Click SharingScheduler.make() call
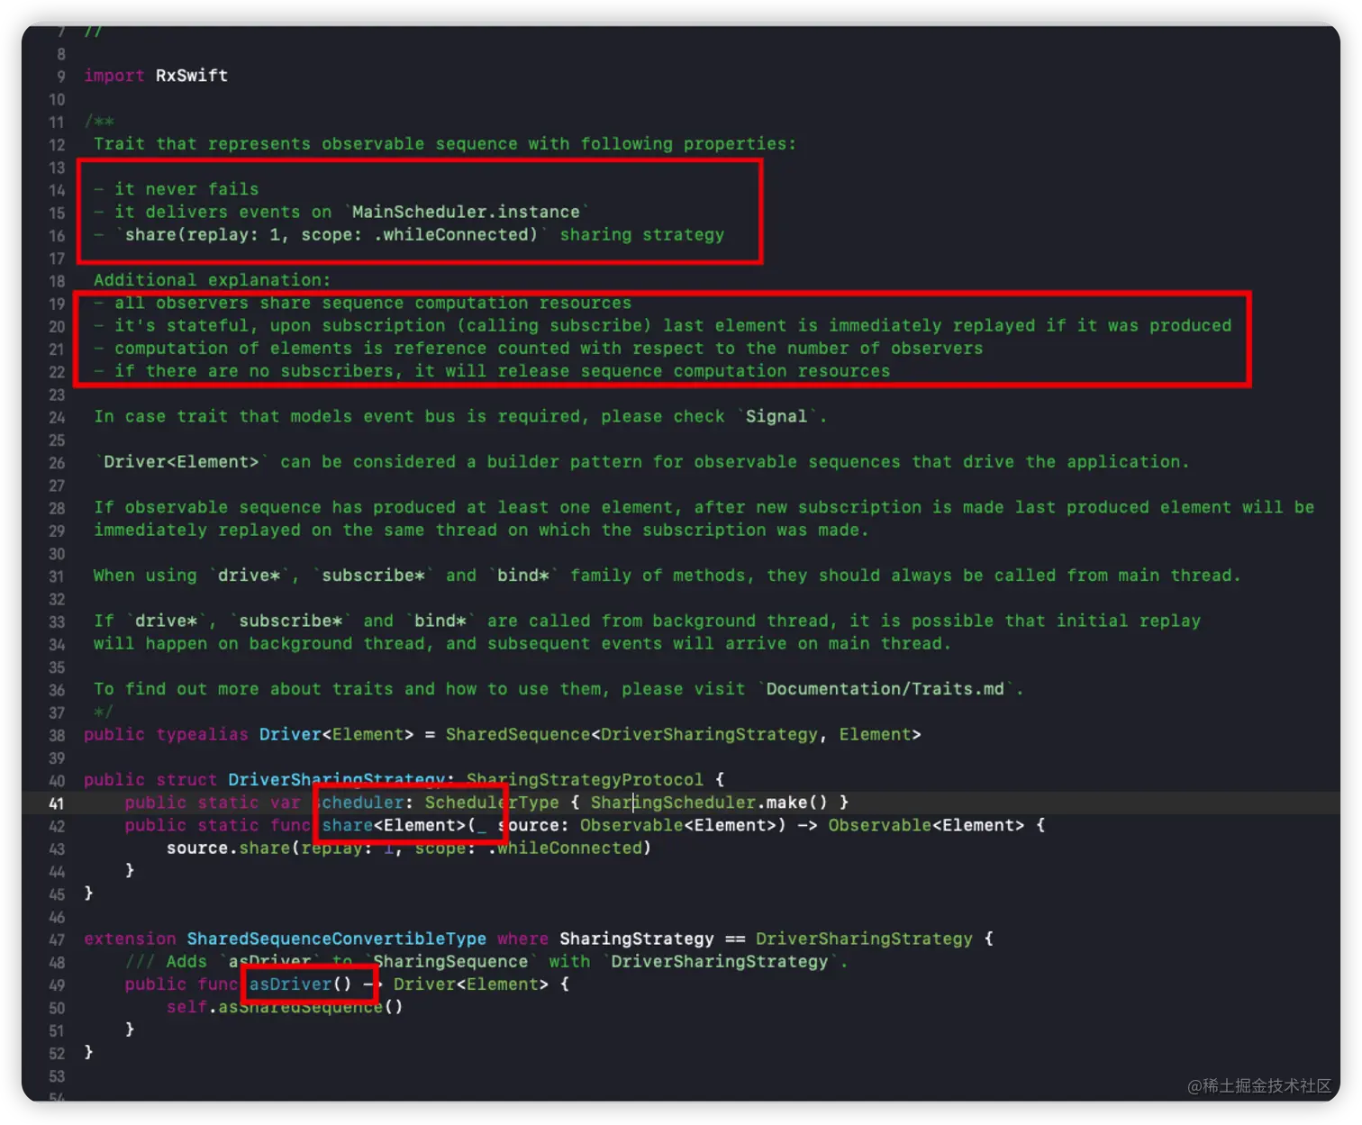This screenshot has width=1362, height=1125. [x=709, y=803]
